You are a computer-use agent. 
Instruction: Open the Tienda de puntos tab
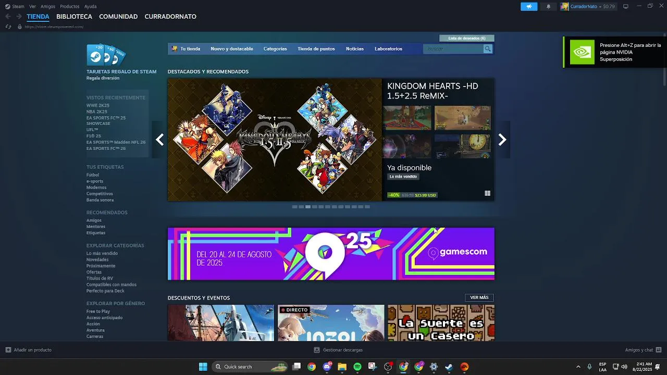[x=316, y=49]
